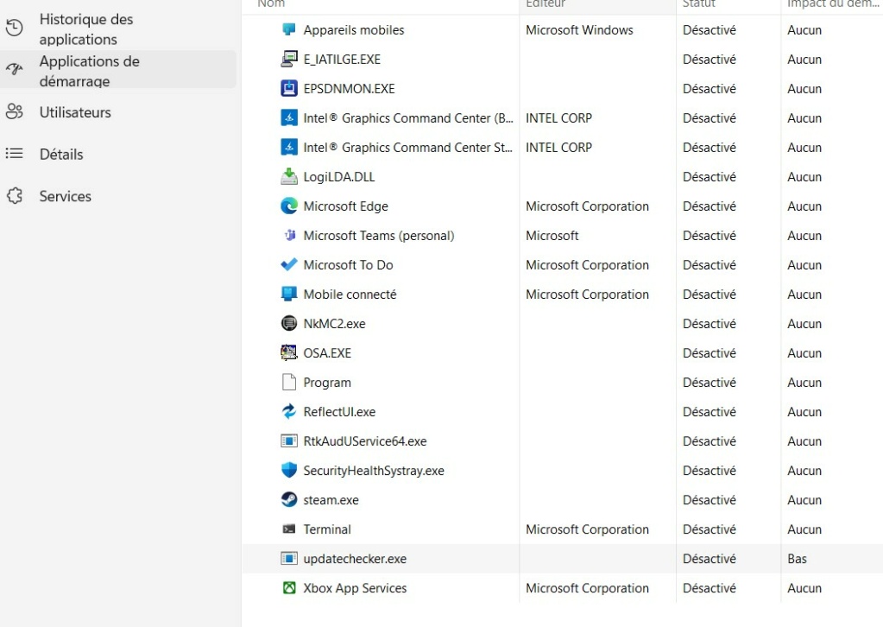The height and width of the screenshot is (627, 883).
Task: Click the Microsoft To Do checkmark icon
Action: pyautogui.click(x=289, y=264)
